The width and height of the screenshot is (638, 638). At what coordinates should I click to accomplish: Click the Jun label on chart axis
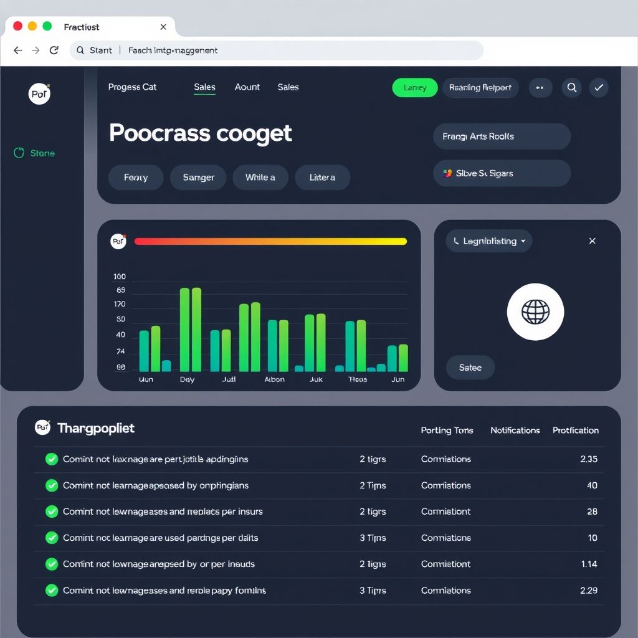[x=398, y=379]
